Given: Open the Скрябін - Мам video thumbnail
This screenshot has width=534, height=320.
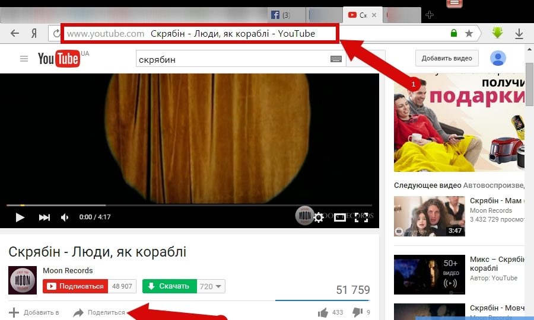Looking at the screenshot, I should coord(430,216).
